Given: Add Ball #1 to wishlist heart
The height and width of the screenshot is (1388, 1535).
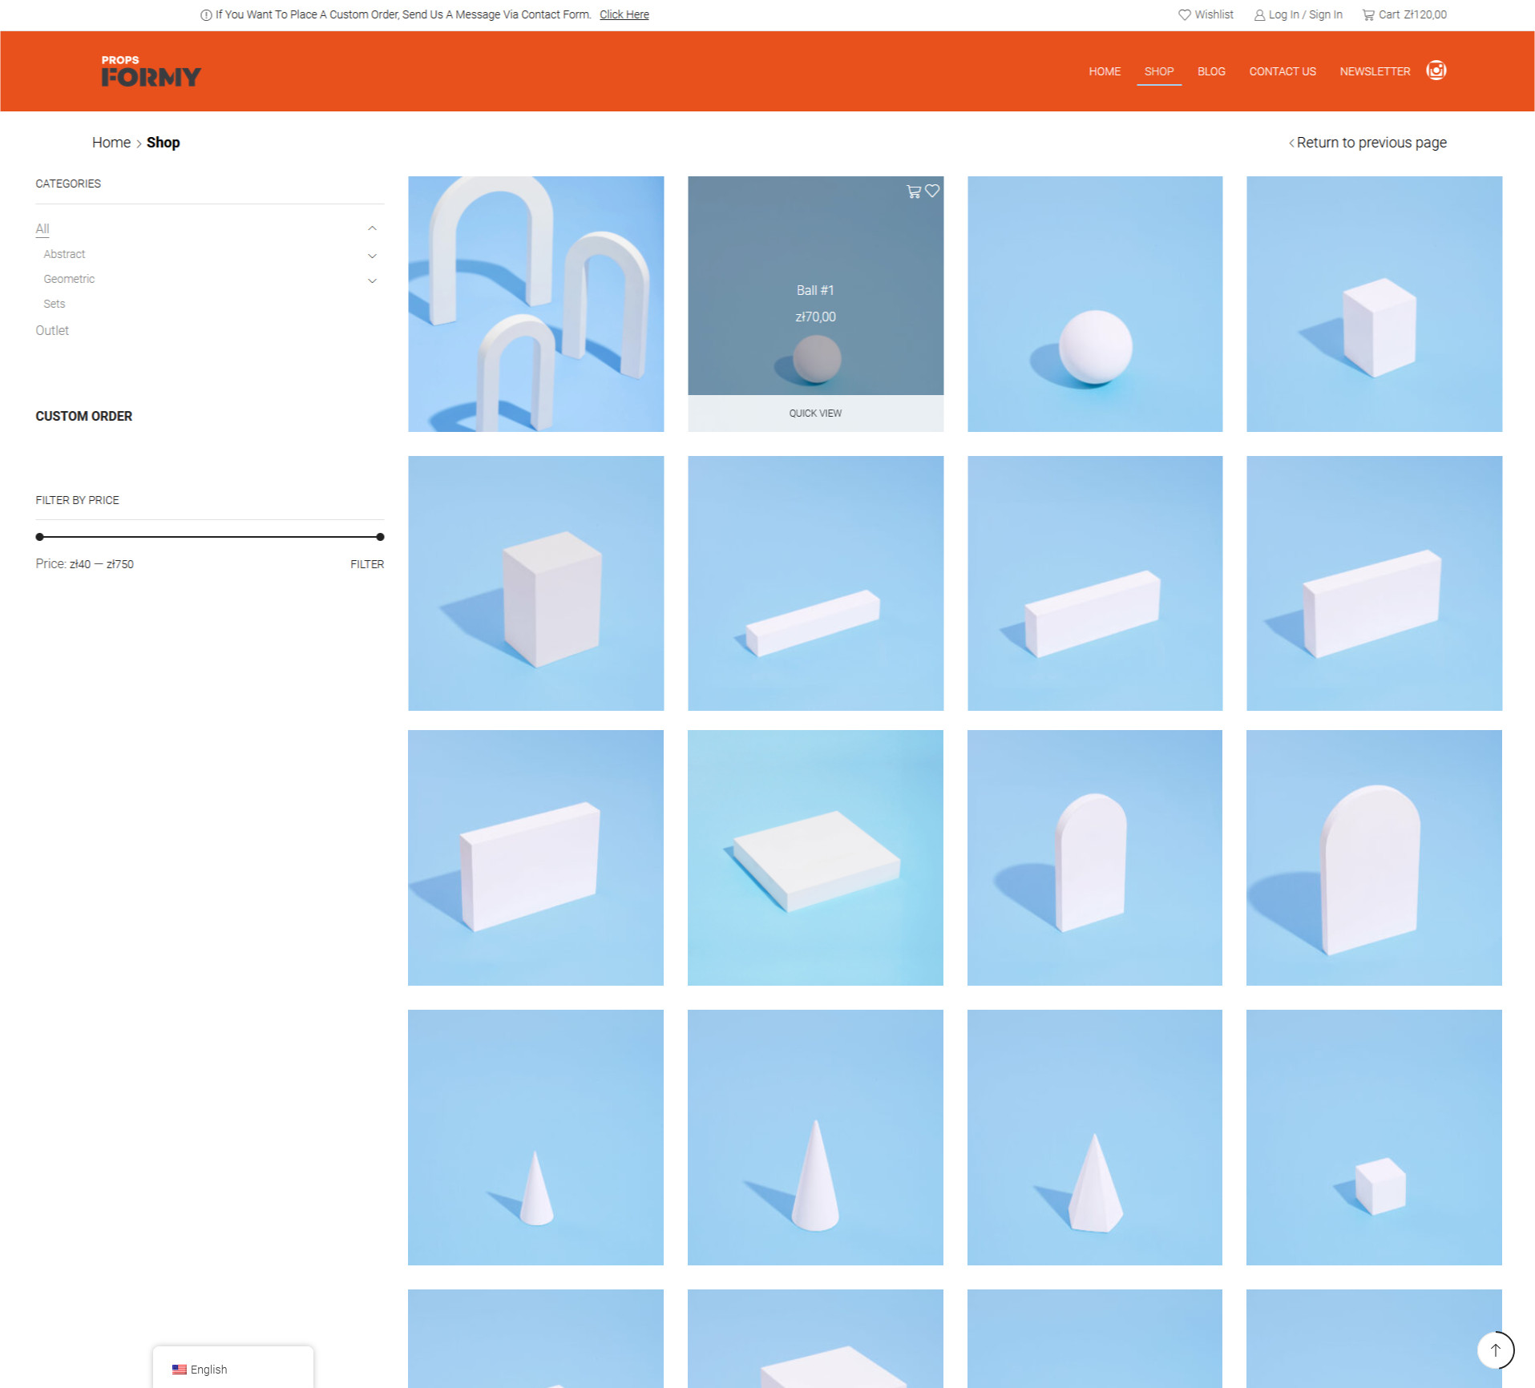Looking at the screenshot, I should pyautogui.click(x=932, y=191).
